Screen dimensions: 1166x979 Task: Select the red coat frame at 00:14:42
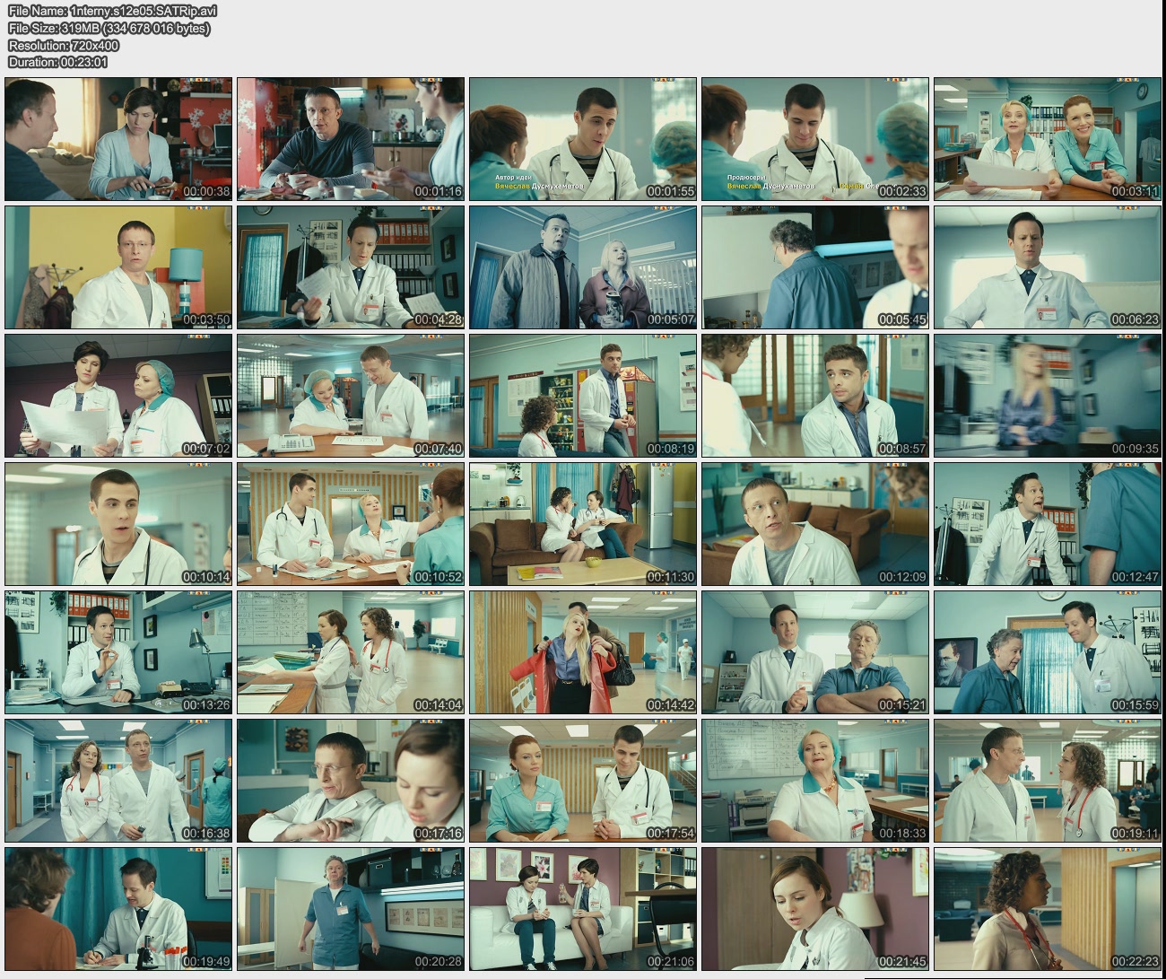tap(583, 652)
